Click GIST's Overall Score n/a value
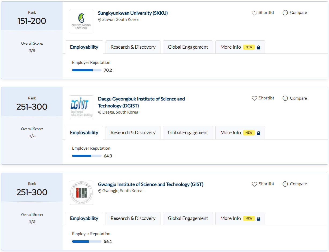This screenshot has height=252, width=329. [32, 221]
